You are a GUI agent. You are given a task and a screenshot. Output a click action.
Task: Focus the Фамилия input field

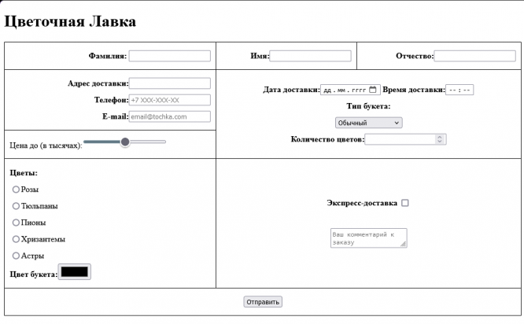point(170,56)
